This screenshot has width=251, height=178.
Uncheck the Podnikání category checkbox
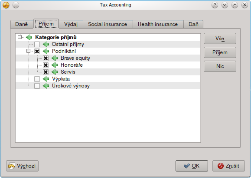click(37, 51)
